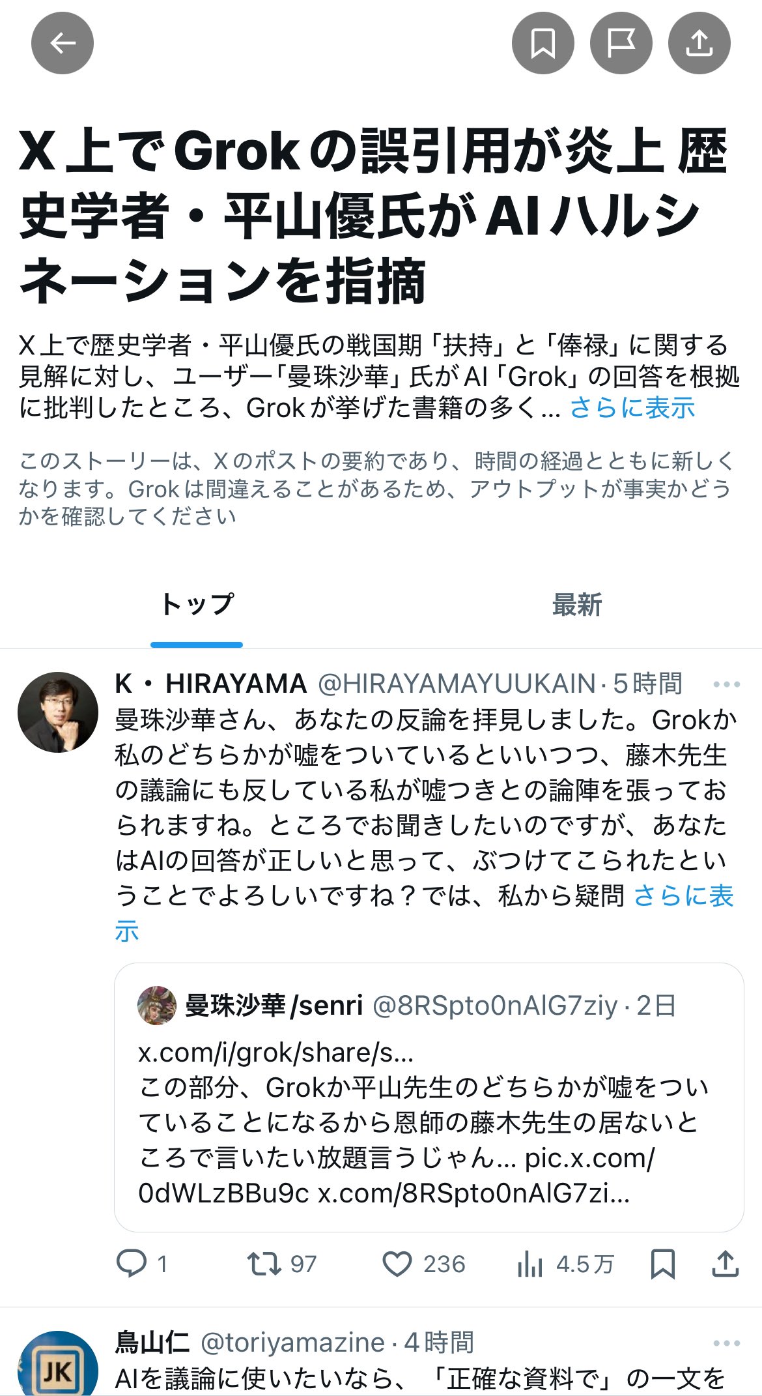Like the K・HIRAYAMA post

pos(423,1264)
